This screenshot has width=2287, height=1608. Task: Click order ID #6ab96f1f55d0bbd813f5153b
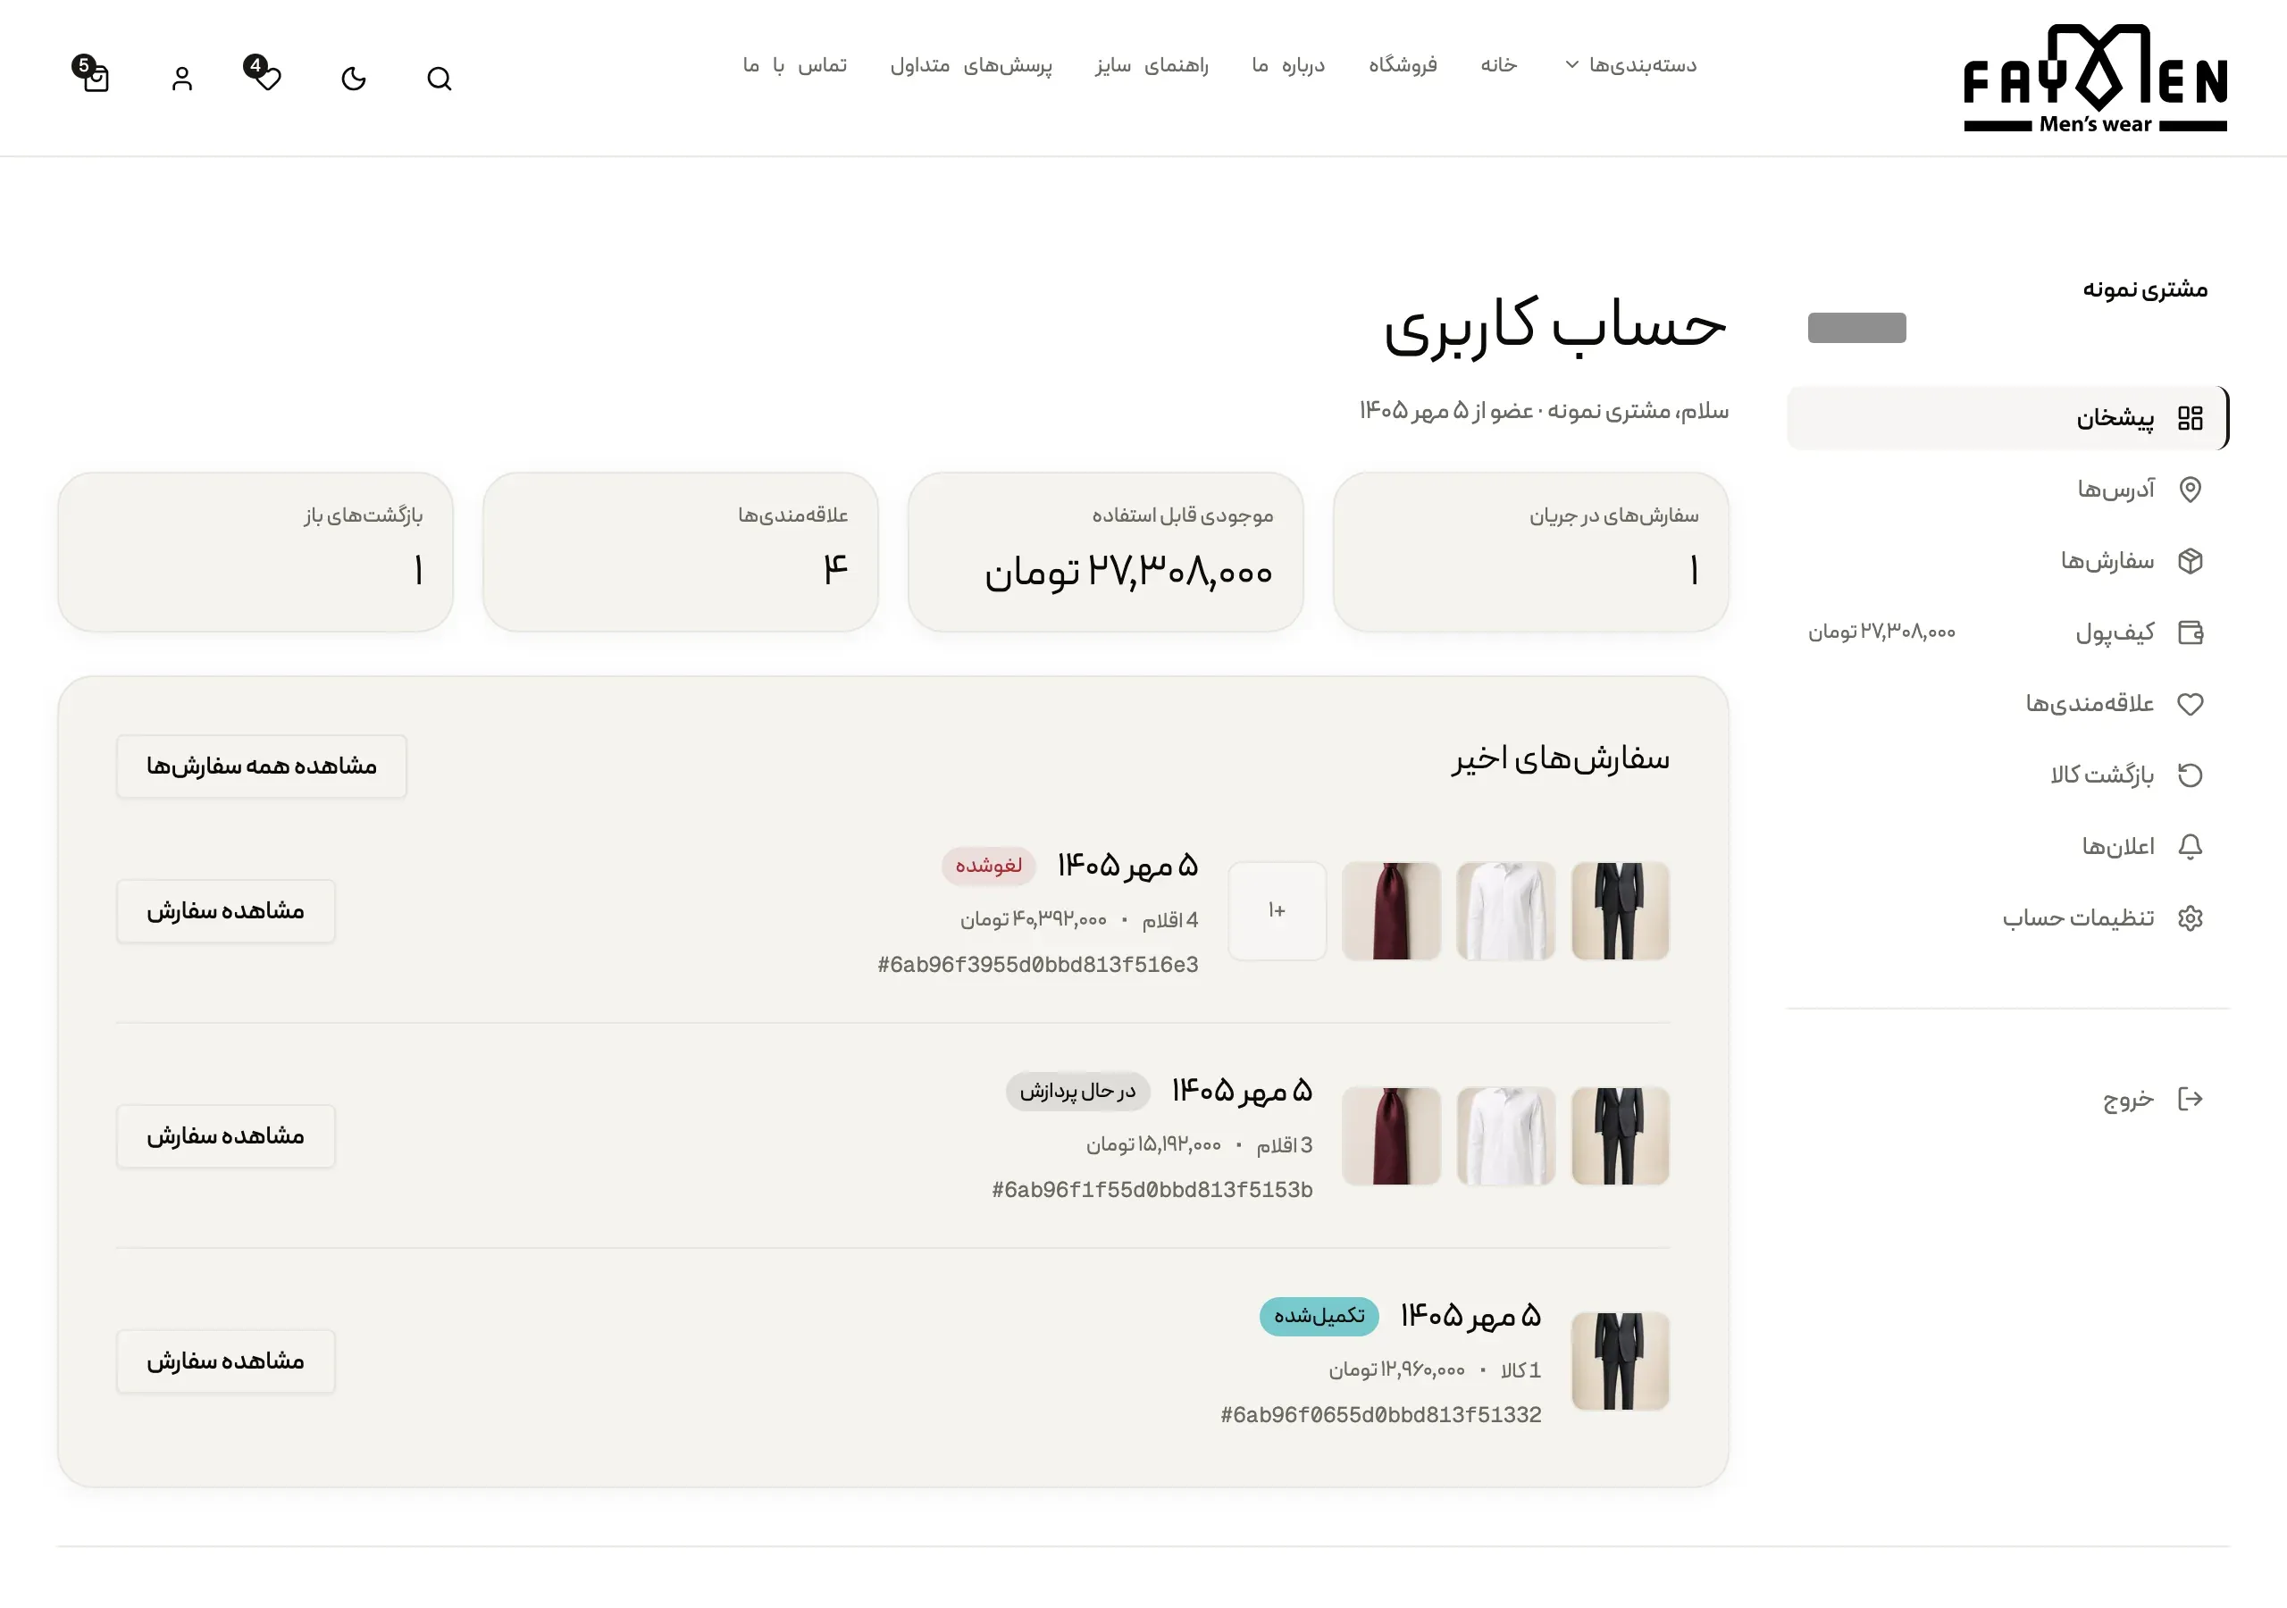coord(1152,1191)
